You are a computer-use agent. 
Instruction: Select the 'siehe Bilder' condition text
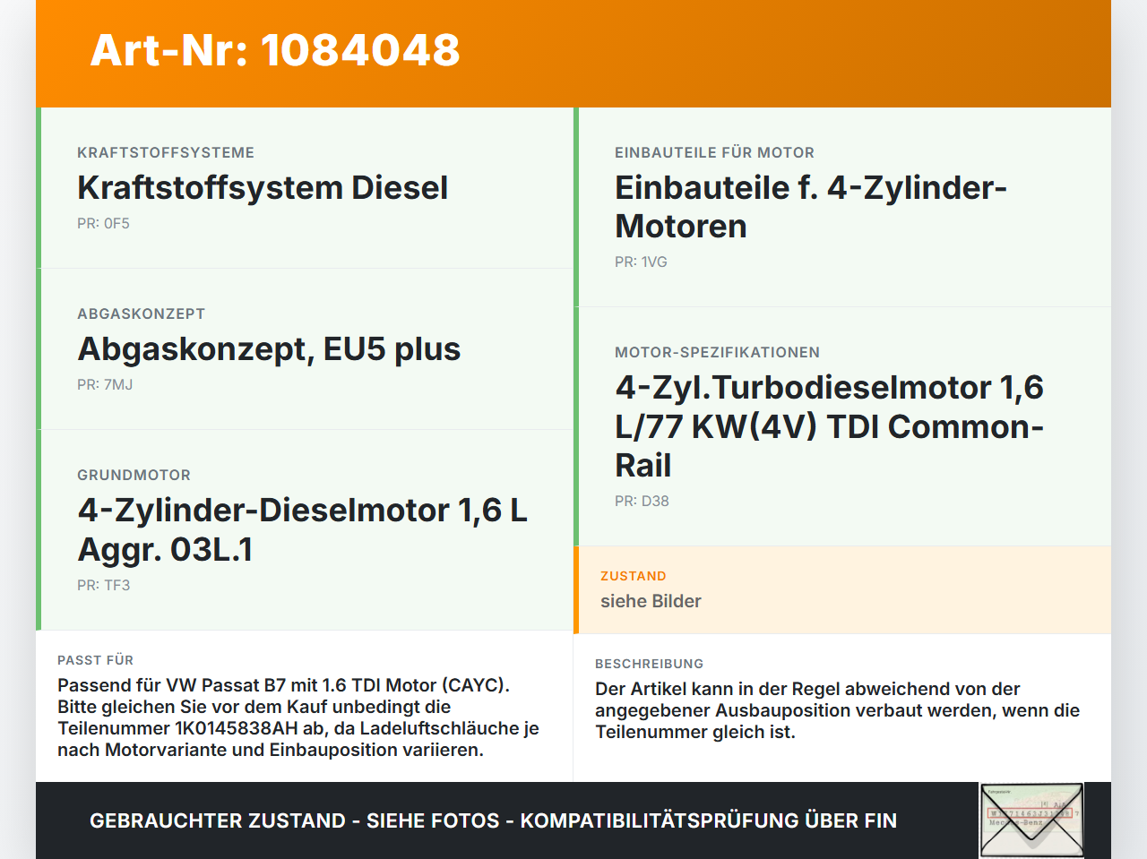pos(651,601)
